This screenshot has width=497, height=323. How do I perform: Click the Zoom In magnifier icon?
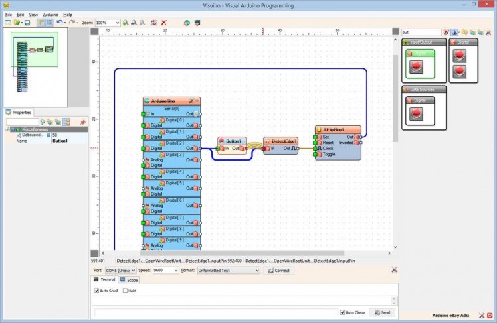tap(126, 23)
